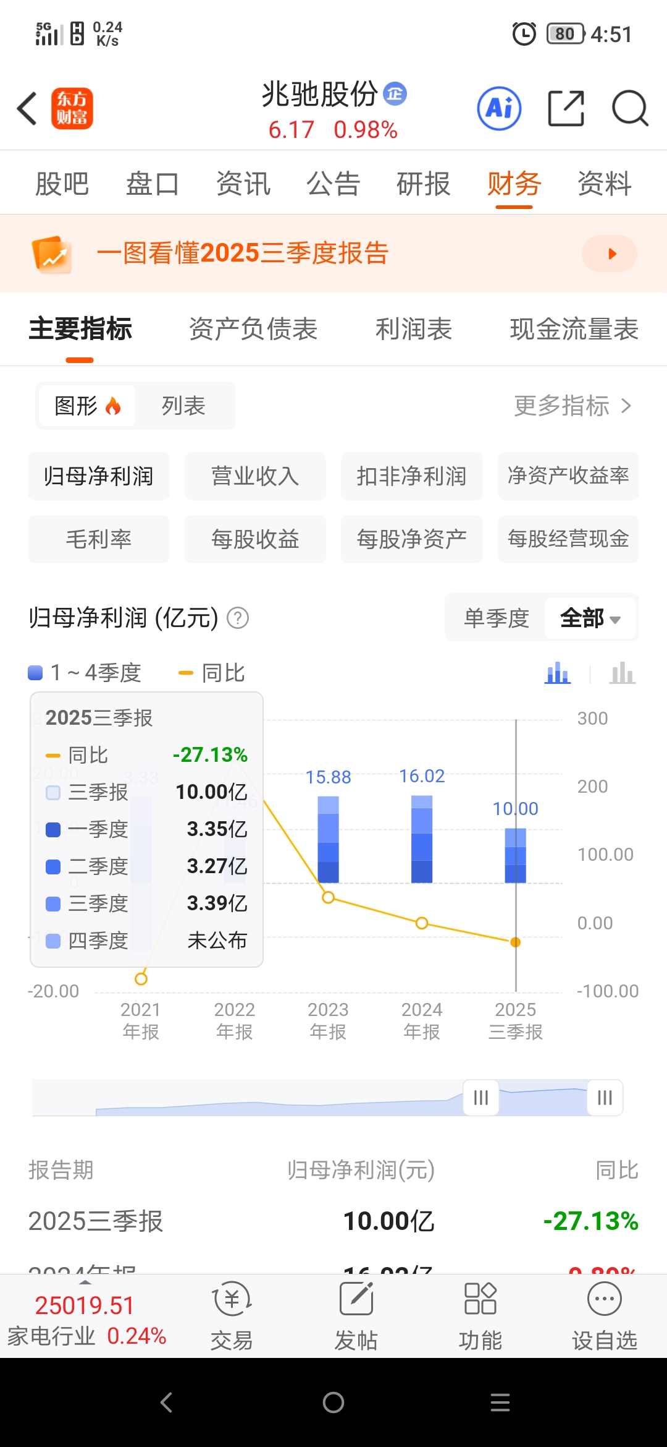Open the 财务 tab
The image size is (667, 1447).
(x=514, y=184)
